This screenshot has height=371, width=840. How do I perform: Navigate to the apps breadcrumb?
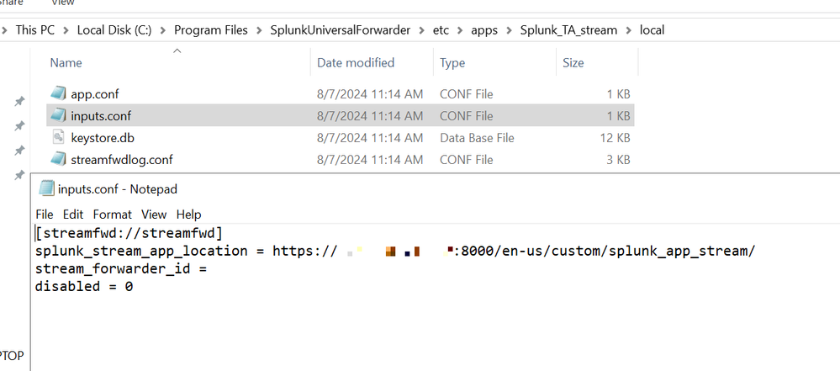(x=484, y=30)
